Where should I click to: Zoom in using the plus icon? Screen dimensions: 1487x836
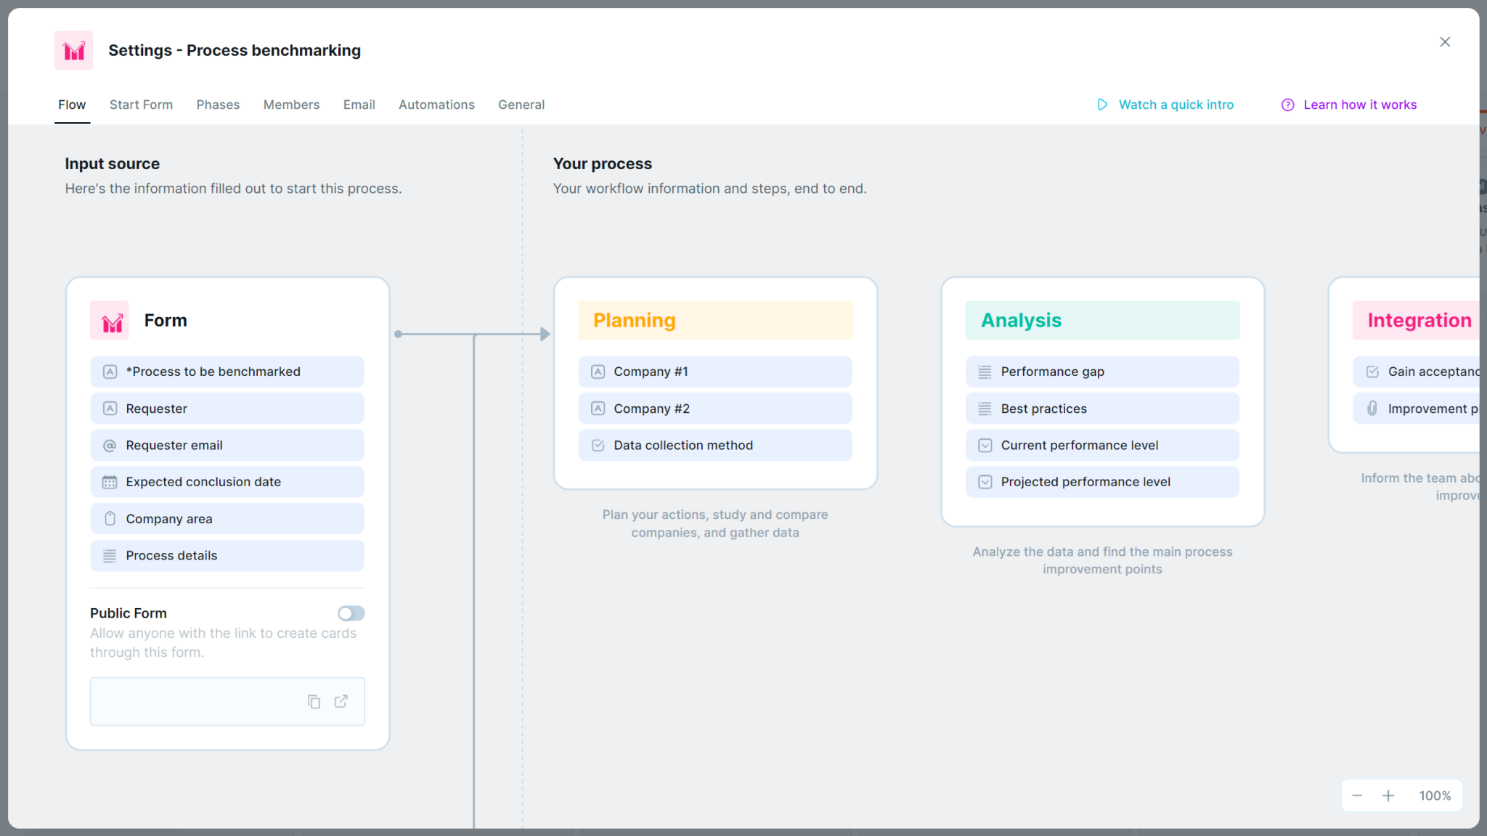pos(1388,795)
